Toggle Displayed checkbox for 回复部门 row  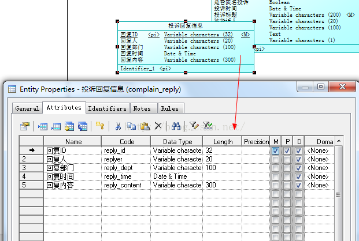pos(298,168)
